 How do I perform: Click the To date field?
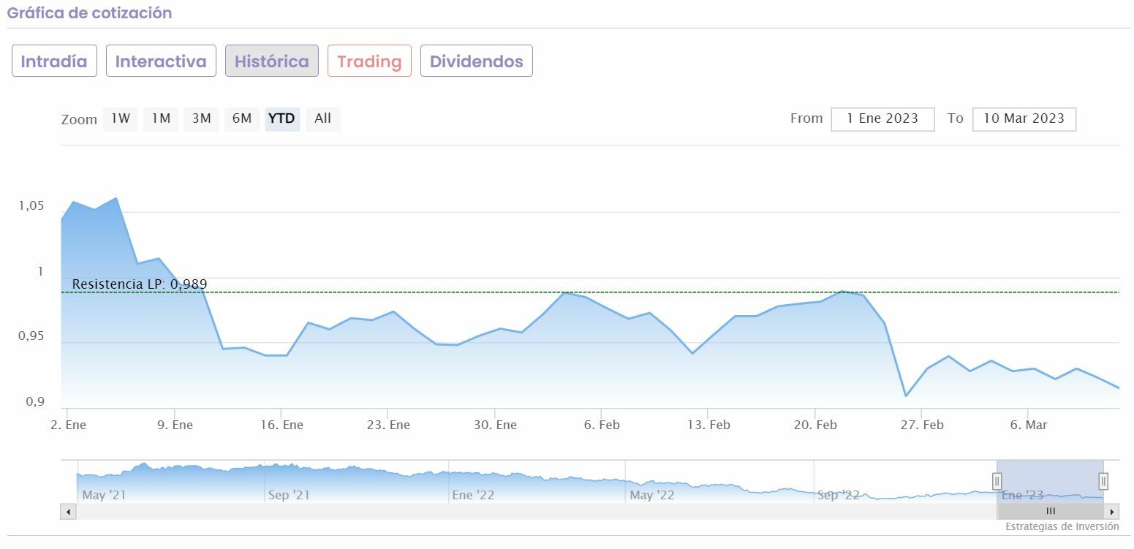(1024, 118)
